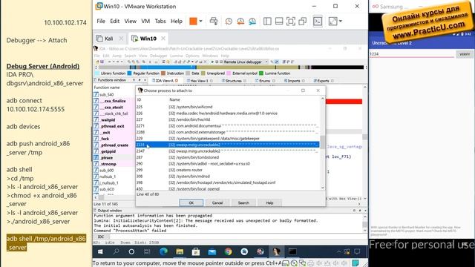This screenshot has width=475, height=267.
Task: Click the Help button in attach dialog
Action: click(269, 202)
